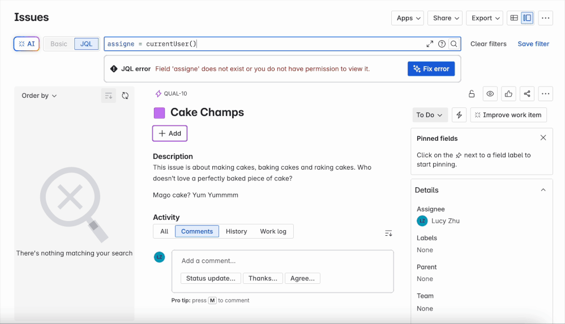Click the Mago cake description line
The image size is (565, 324).
(195, 195)
